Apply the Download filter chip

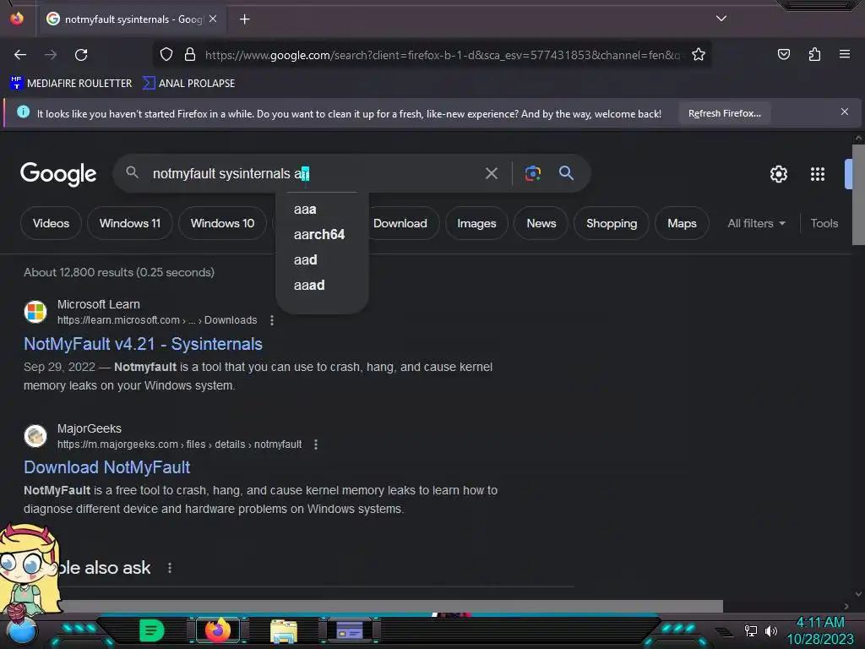[x=400, y=223]
